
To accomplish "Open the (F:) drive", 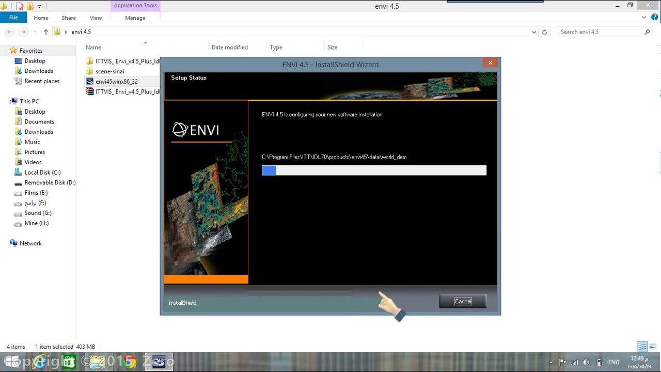I will tap(35, 203).
